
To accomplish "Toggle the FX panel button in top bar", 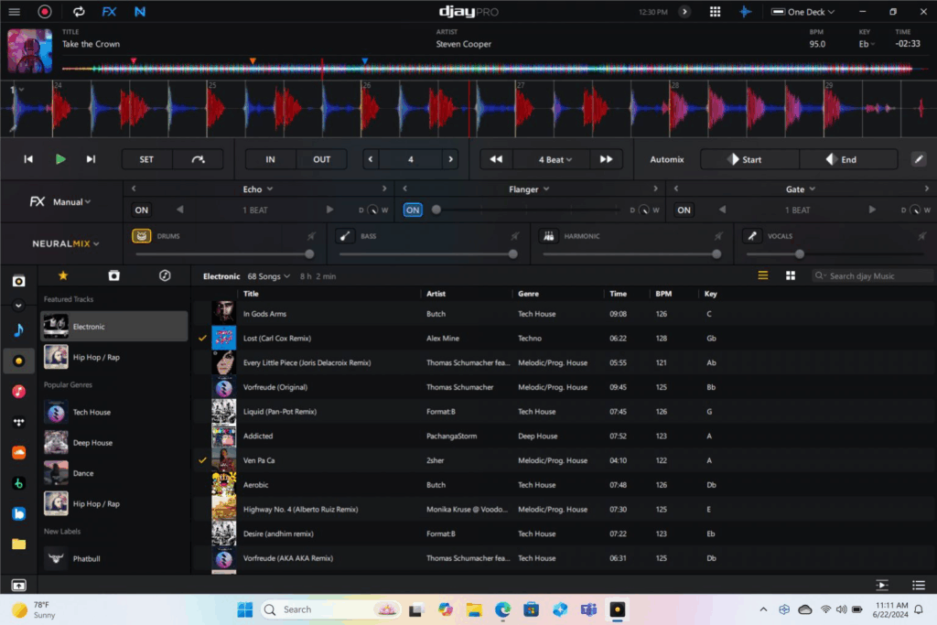I will pos(109,12).
